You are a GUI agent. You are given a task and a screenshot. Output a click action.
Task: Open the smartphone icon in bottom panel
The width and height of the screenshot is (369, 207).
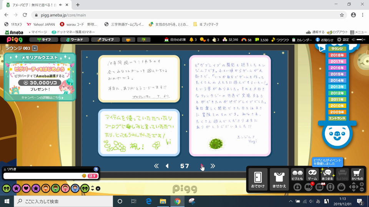(x=331, y=187)
